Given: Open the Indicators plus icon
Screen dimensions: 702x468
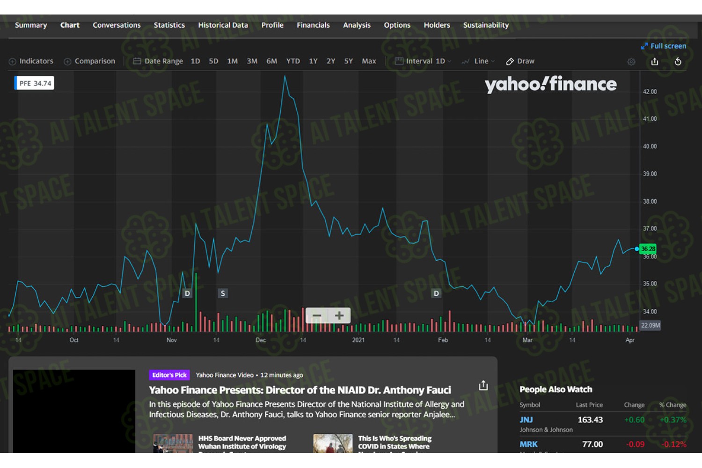Looking at the screenshot, I should (x=13, y=61).
